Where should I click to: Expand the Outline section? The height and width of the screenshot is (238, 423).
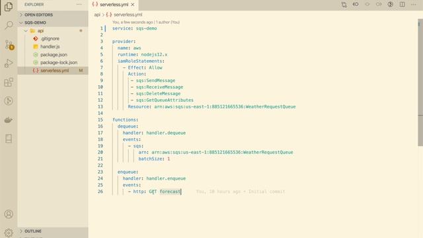pos(53,231)
